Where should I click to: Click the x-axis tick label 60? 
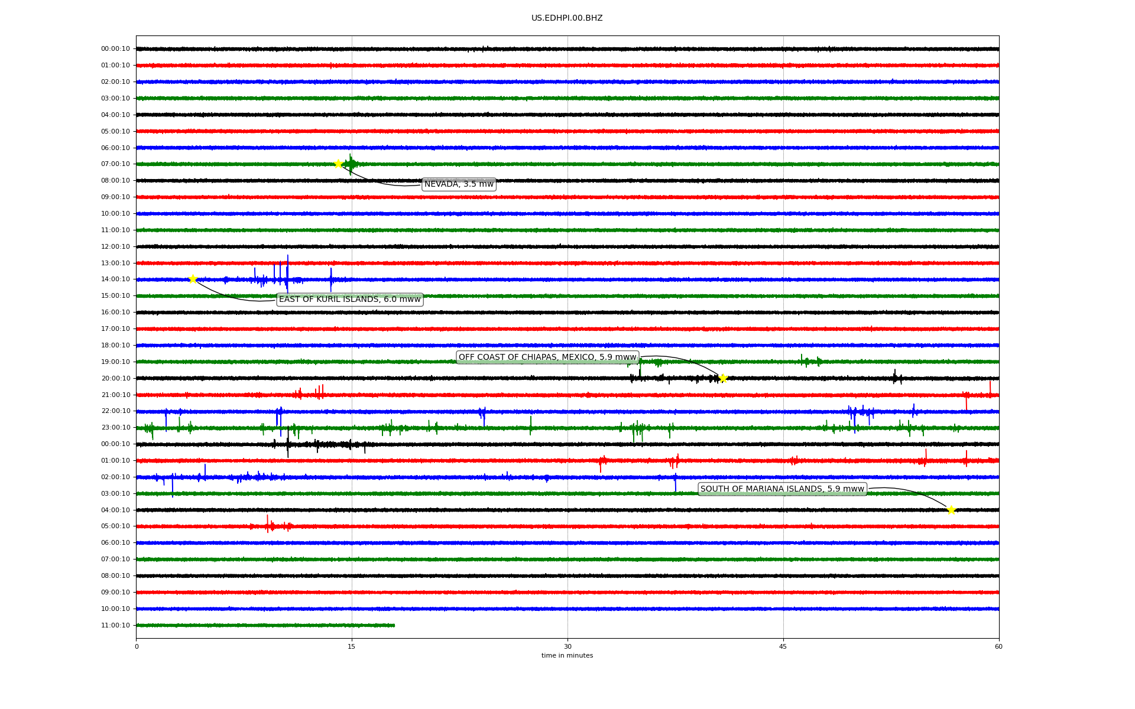[998, 646]
